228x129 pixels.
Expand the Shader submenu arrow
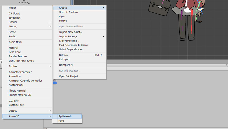(x=50, y=22)
